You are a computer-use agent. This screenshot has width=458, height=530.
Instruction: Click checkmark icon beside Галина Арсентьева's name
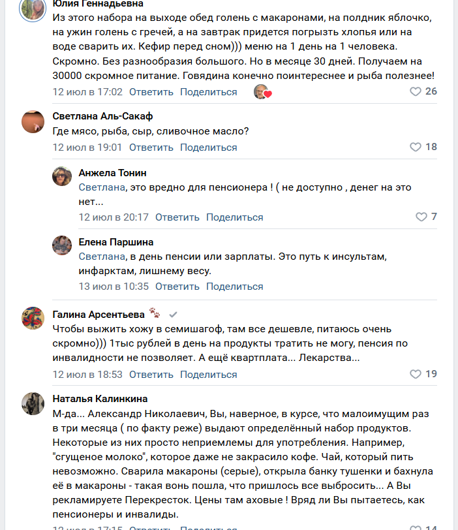click(173, 314)
